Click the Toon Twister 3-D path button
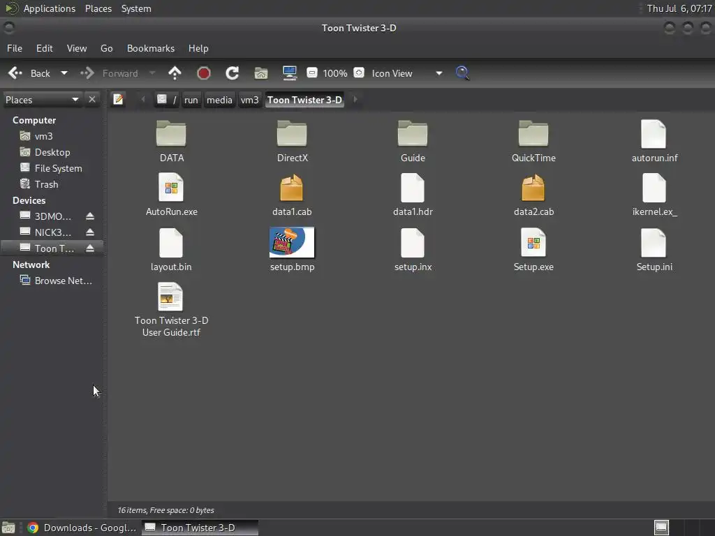Viewport: 715px width, 536px height. [304, 100]
